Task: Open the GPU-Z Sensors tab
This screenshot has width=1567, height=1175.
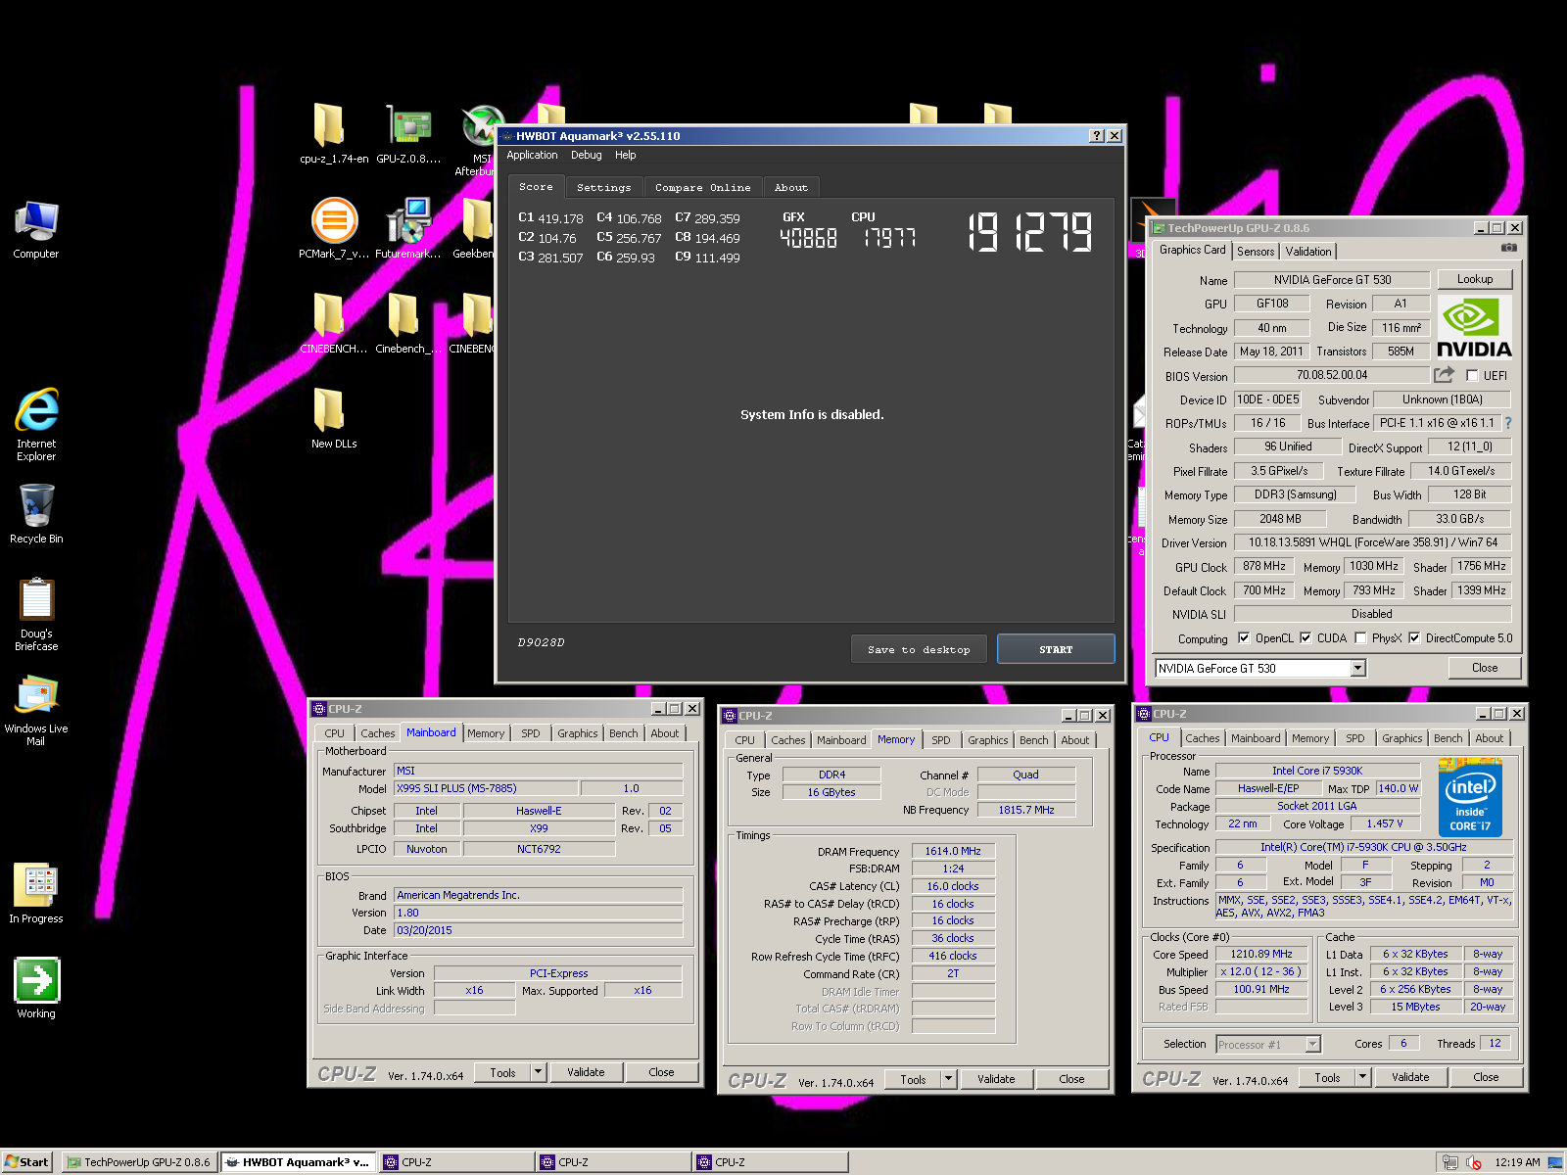Action: [x=1256, y=252]
